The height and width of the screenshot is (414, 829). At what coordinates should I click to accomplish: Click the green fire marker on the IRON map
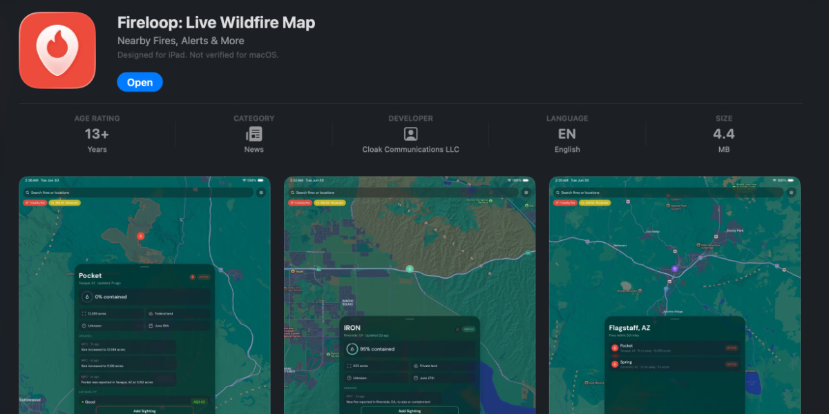(x=410, y=268)
